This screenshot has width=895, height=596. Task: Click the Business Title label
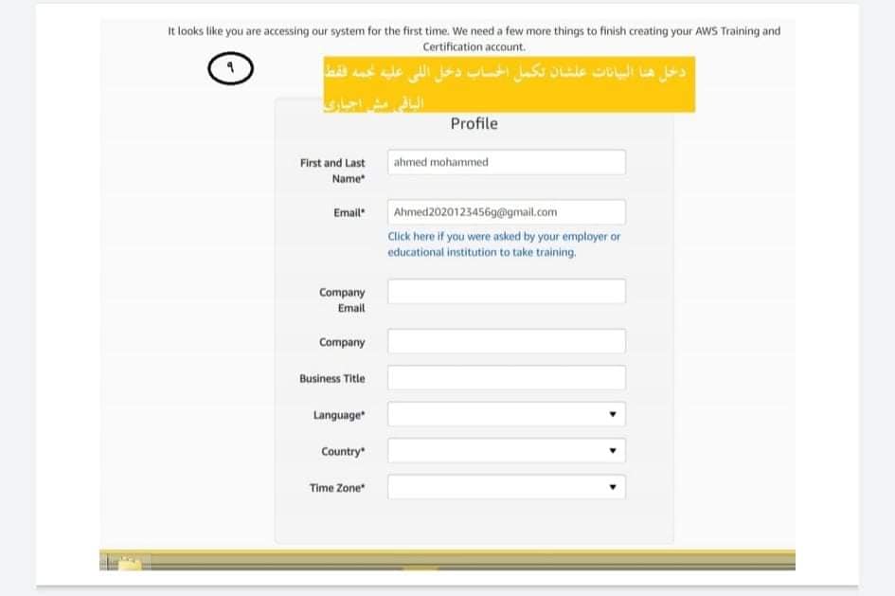pyautogui.click(x=332, y=378)
